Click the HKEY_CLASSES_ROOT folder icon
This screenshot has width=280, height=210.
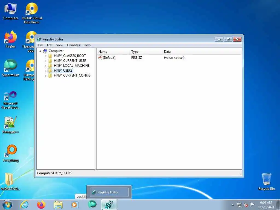[x=50, y=56]
